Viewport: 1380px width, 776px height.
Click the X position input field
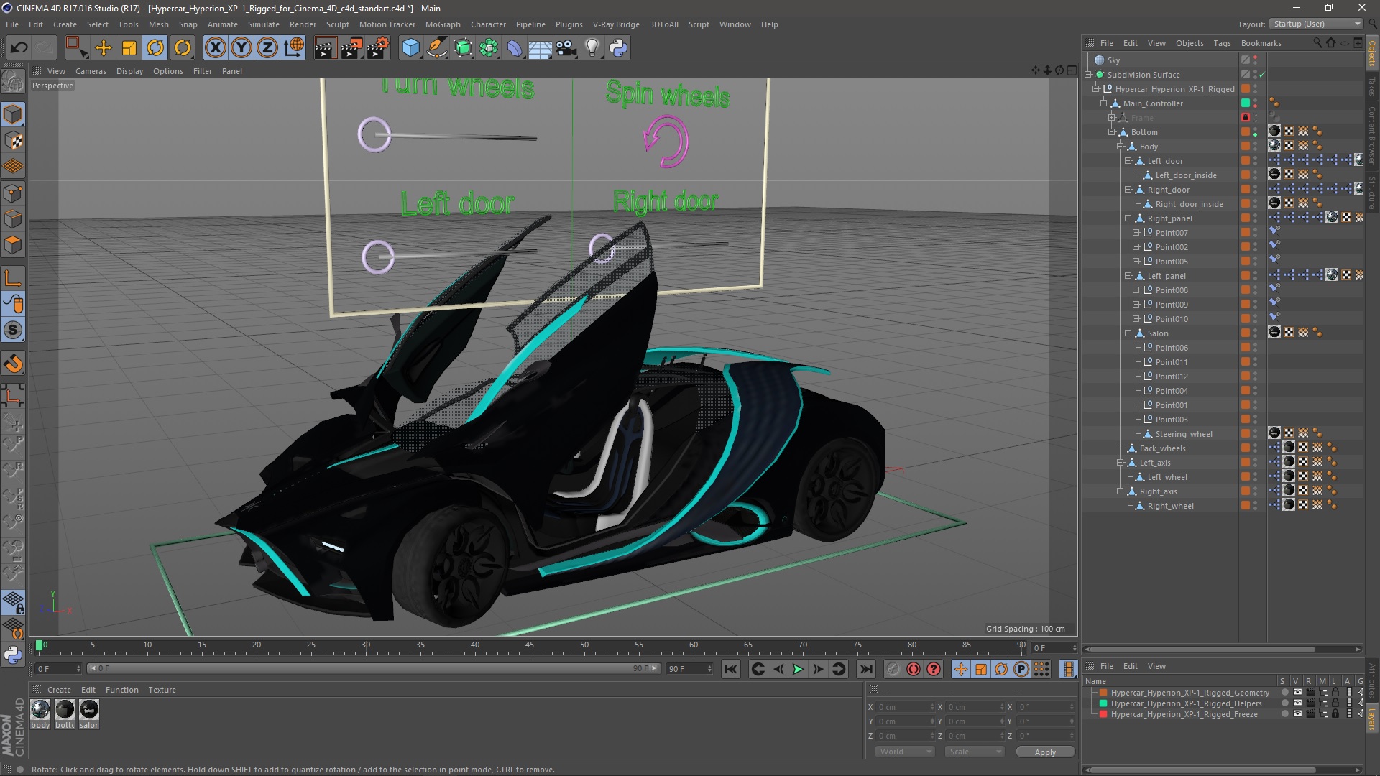(x=904, y=707)
